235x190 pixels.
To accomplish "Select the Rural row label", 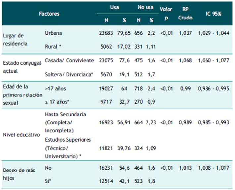I will tap(53, 47).
